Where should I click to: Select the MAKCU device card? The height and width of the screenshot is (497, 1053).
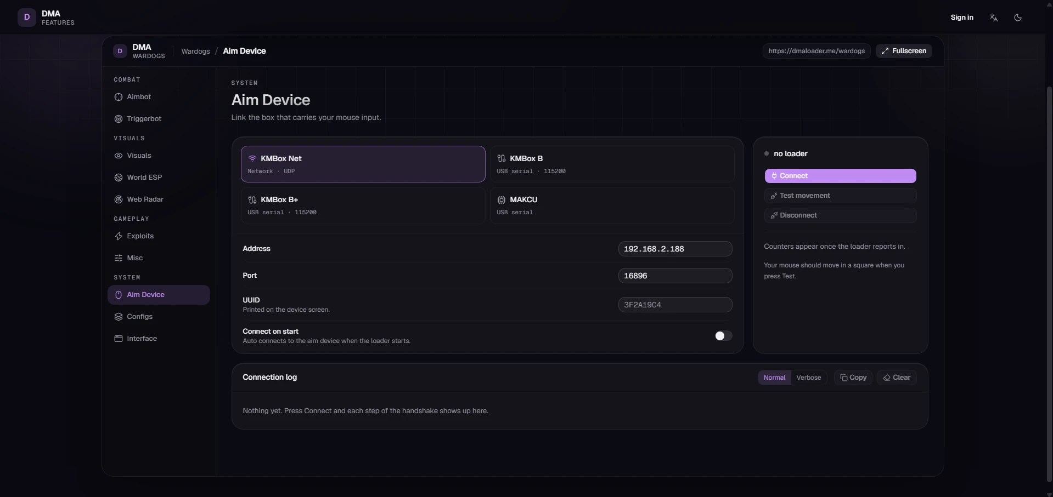pos(612,205)
